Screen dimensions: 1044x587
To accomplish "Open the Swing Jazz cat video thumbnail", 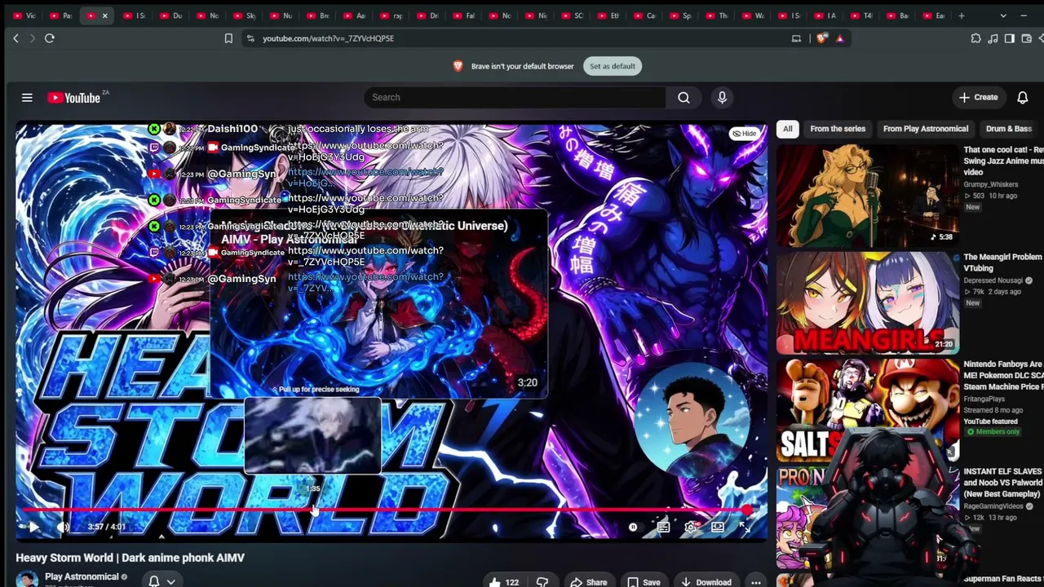I will (868, 196).
